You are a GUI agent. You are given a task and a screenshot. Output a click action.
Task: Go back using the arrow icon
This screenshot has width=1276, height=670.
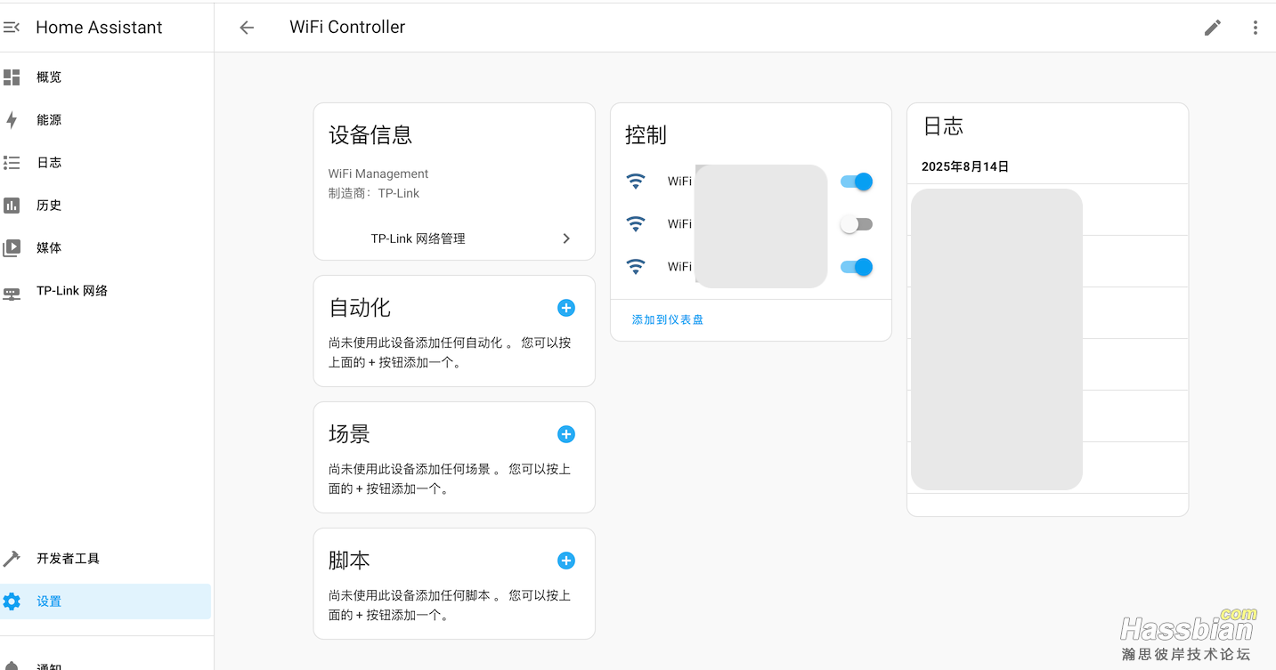[247, 28]
